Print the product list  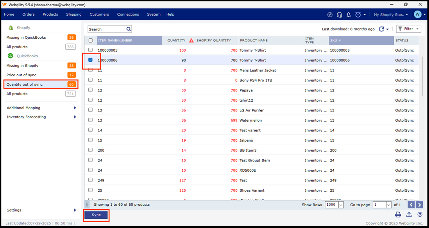point(398,214)
